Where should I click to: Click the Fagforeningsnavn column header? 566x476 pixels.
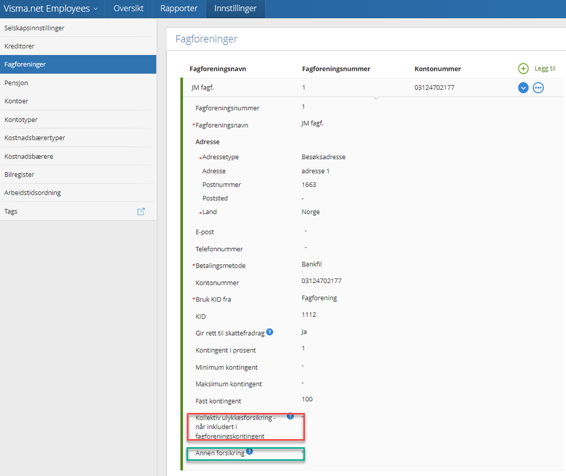pyautogui.click(x=218, y=69)
